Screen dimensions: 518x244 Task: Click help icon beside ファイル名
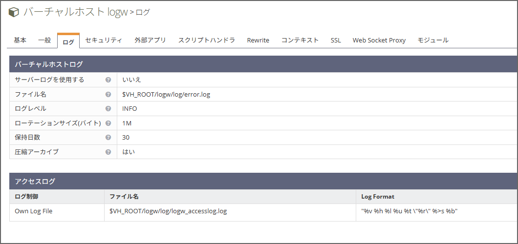[x=108, y=94]
